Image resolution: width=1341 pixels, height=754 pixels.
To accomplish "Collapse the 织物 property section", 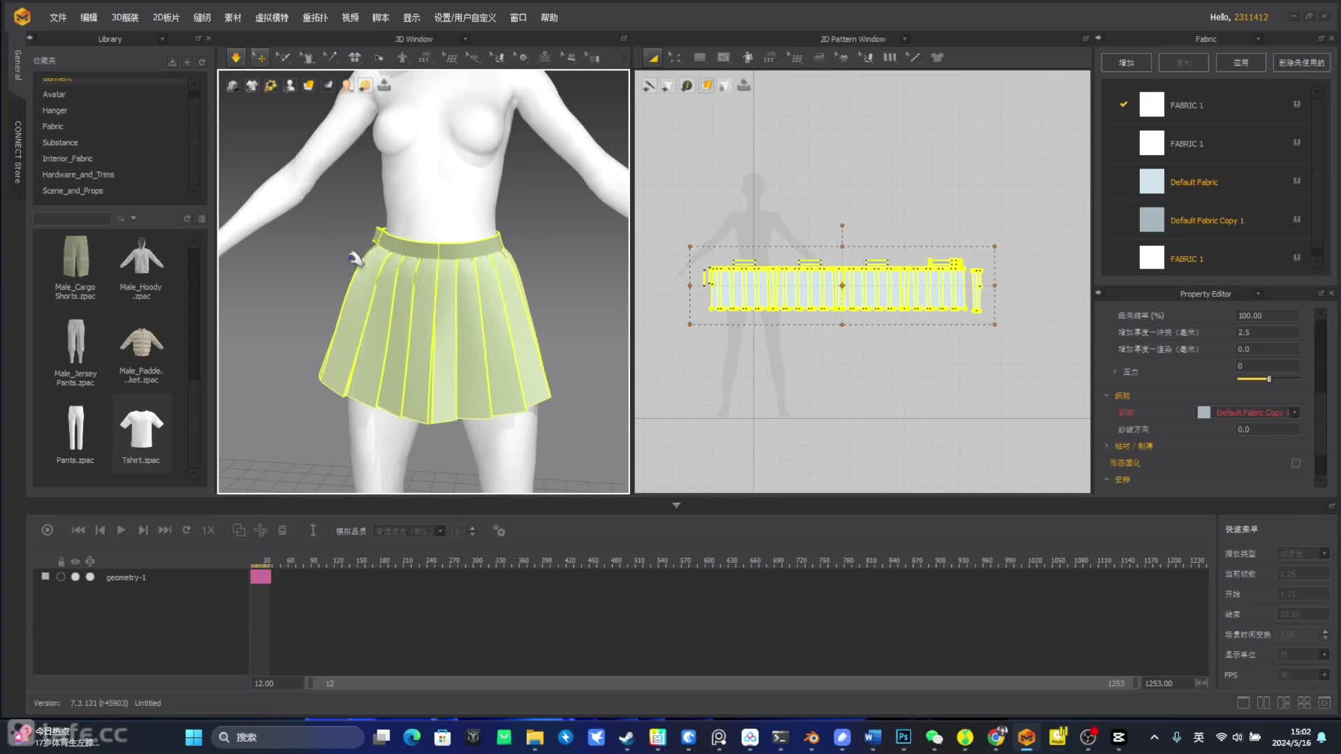I will click(x=1107, y=395).
